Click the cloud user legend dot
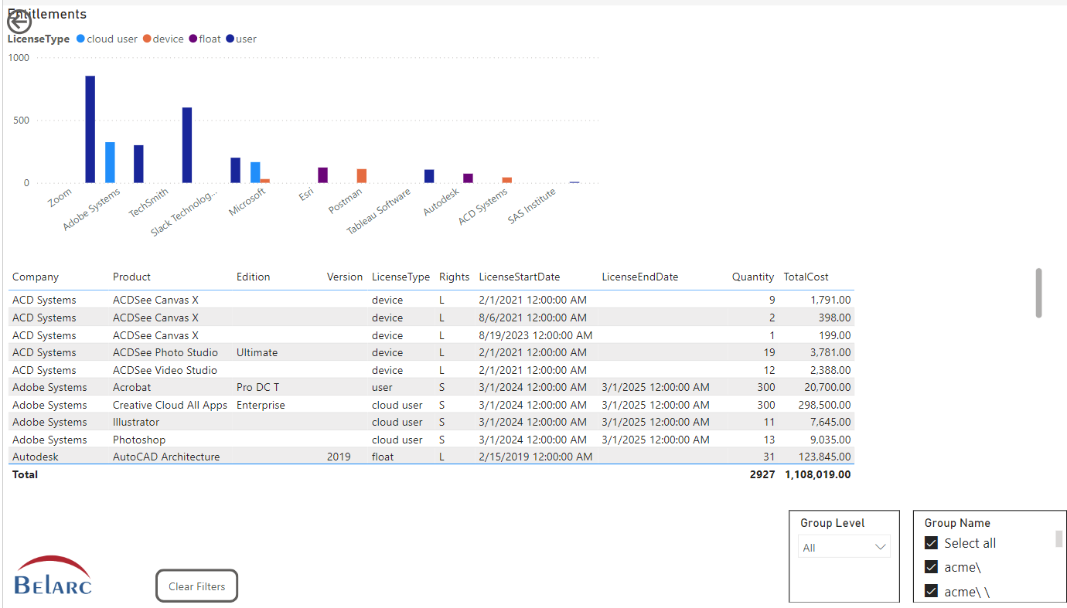This screenshot has height=608, width=1067. tap(81, 39)
